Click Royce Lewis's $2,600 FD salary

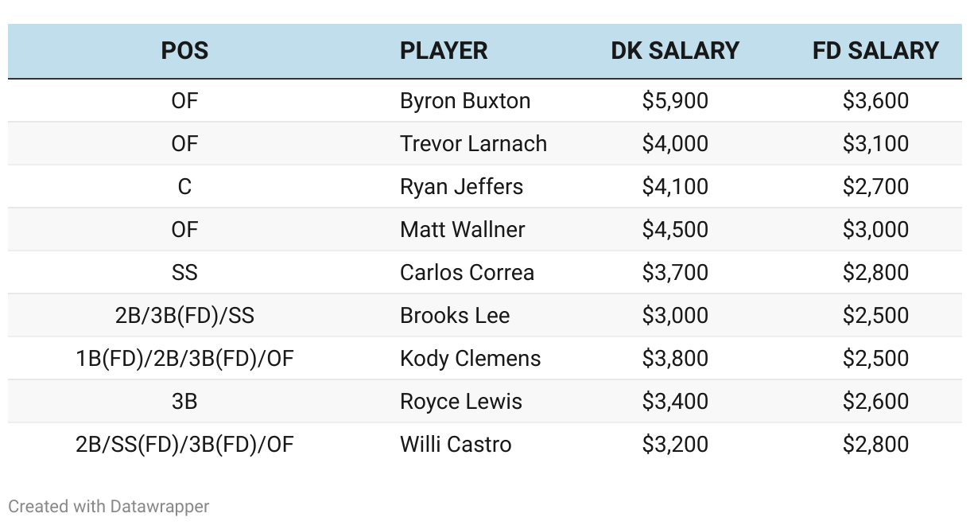tap(875, 402)
